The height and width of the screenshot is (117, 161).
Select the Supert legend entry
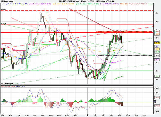(151, 4)
